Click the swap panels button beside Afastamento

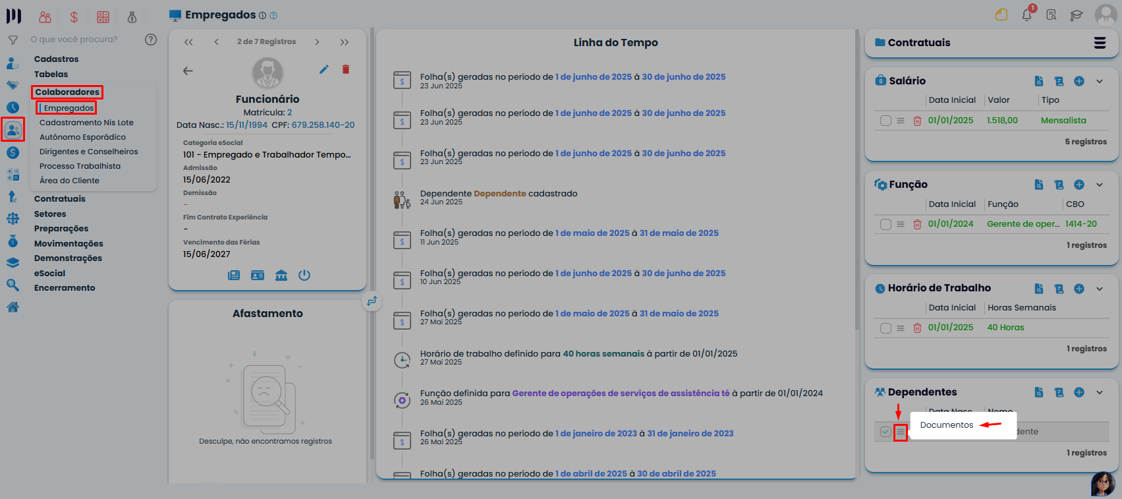click(x=372, y=301)
